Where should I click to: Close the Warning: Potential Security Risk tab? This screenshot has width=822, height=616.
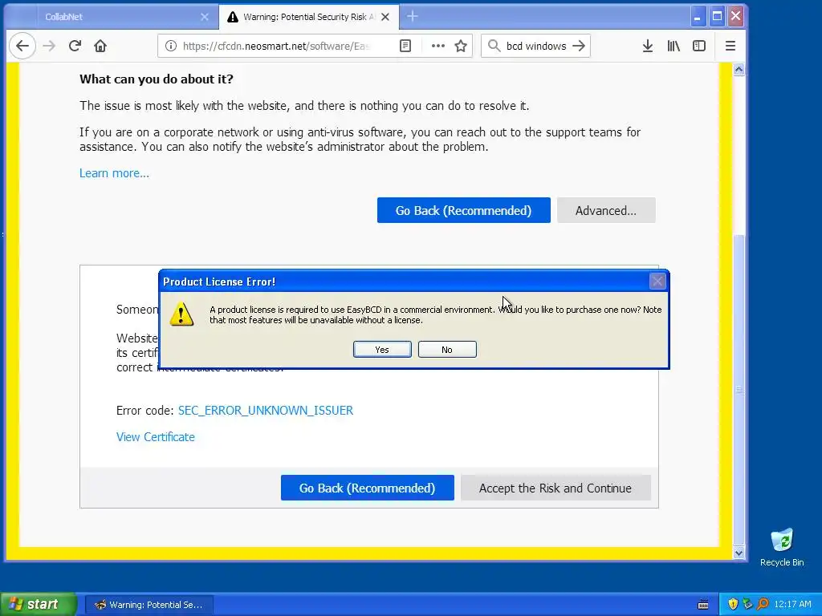[385, 17]
